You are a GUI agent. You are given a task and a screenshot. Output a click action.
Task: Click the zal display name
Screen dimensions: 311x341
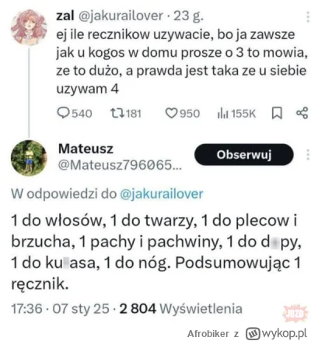click(65, 16)
